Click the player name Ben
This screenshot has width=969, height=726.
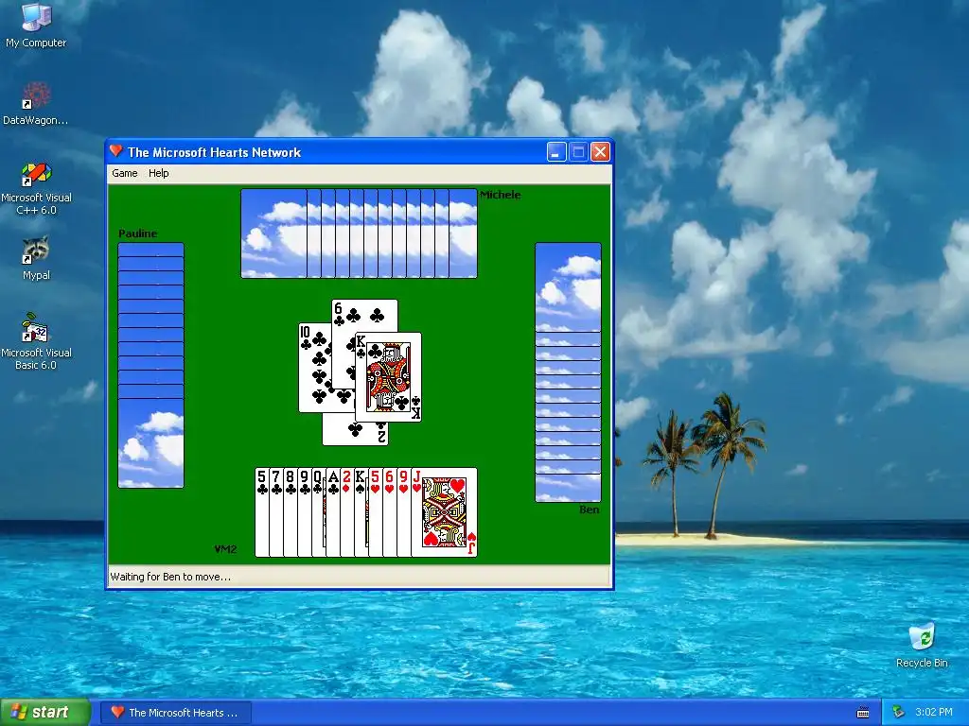click(x=589, y=510)
